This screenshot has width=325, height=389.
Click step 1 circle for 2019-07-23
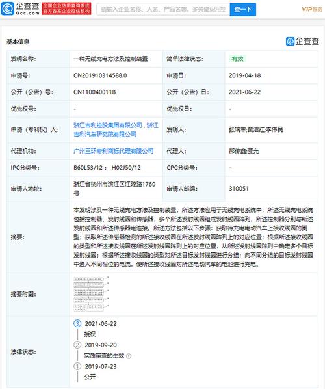tap(77, 366)
